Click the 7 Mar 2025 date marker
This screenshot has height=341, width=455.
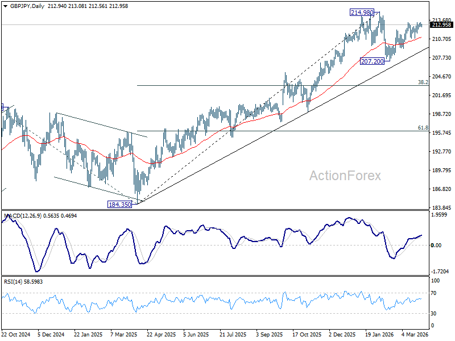(x=124, y=334)
